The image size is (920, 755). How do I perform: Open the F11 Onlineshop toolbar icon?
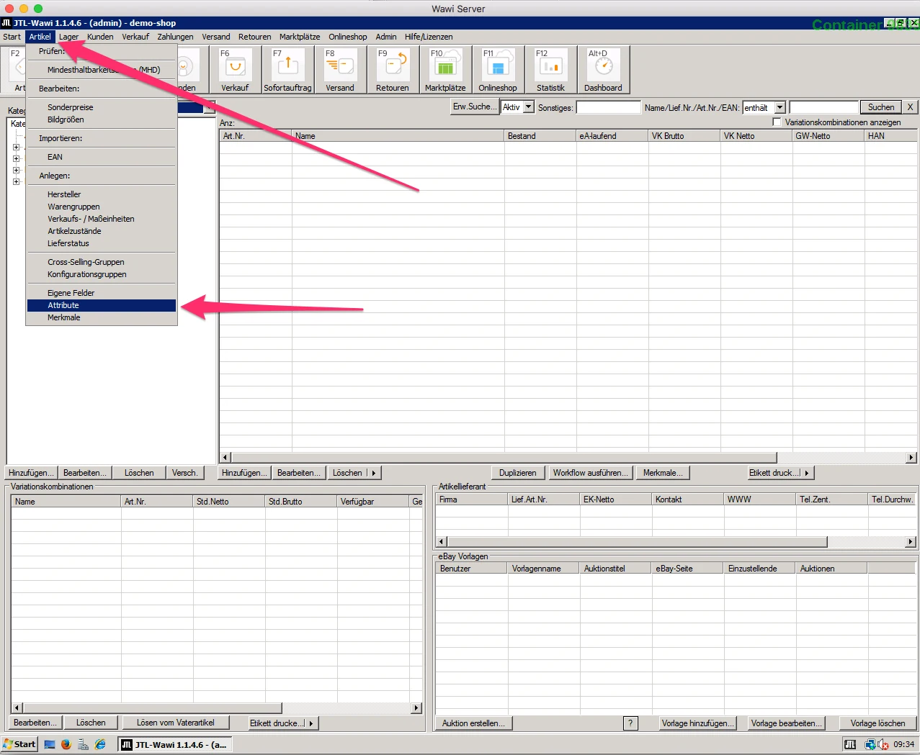click(498, 70)
